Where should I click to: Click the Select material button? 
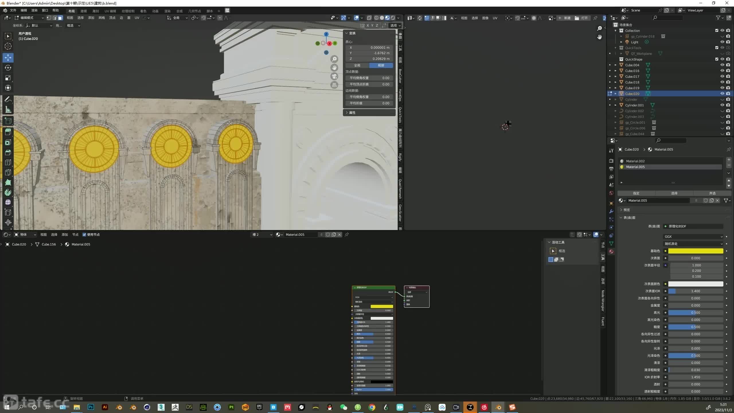click(674, 193)
